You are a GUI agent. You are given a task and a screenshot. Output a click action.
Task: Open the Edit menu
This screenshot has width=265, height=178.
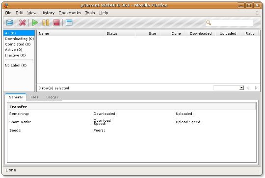point(19,13)
